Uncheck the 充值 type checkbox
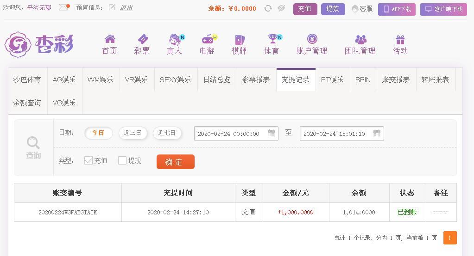This screenshot has height=256, width=474. click(x=88, y=160)
